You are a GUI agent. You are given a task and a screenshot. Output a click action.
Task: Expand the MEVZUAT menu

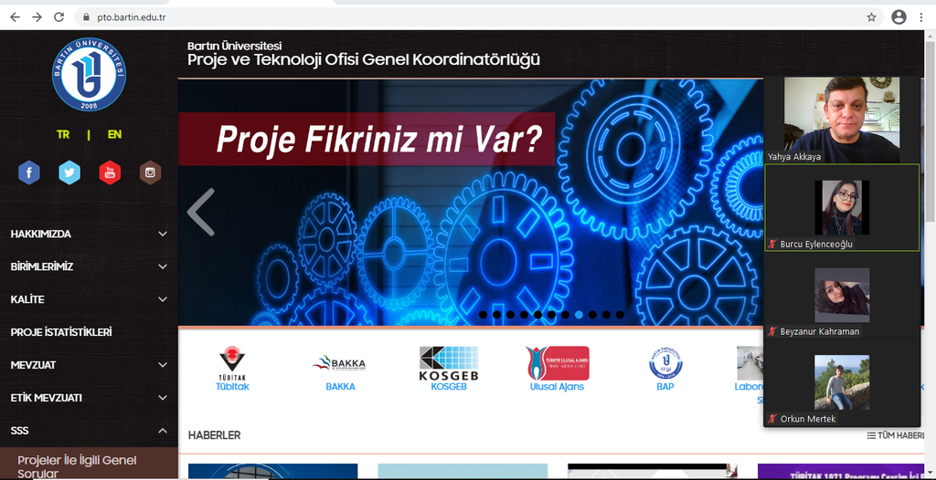(x=89, y=365)
